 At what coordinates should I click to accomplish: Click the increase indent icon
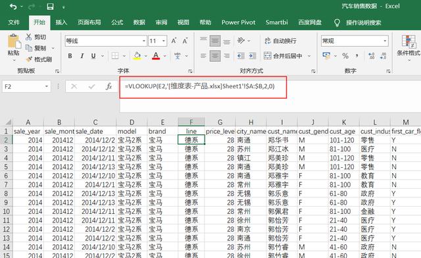click(x=253, y=56)
